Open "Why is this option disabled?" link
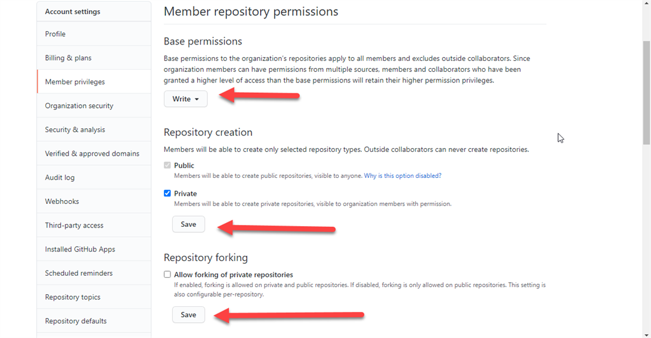651x338 pixels. pyautogui.click(x=402, y=175)
